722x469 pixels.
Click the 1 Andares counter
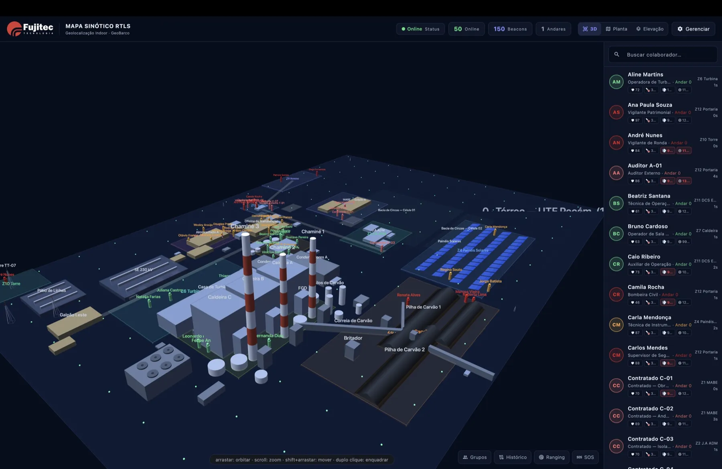(x=553, y=29)
